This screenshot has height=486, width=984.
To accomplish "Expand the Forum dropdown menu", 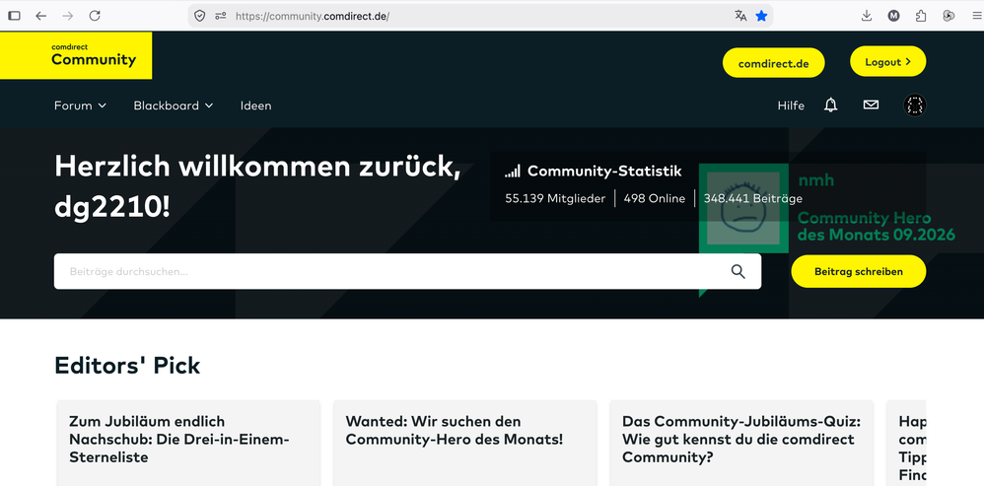I will click(80, 105).
